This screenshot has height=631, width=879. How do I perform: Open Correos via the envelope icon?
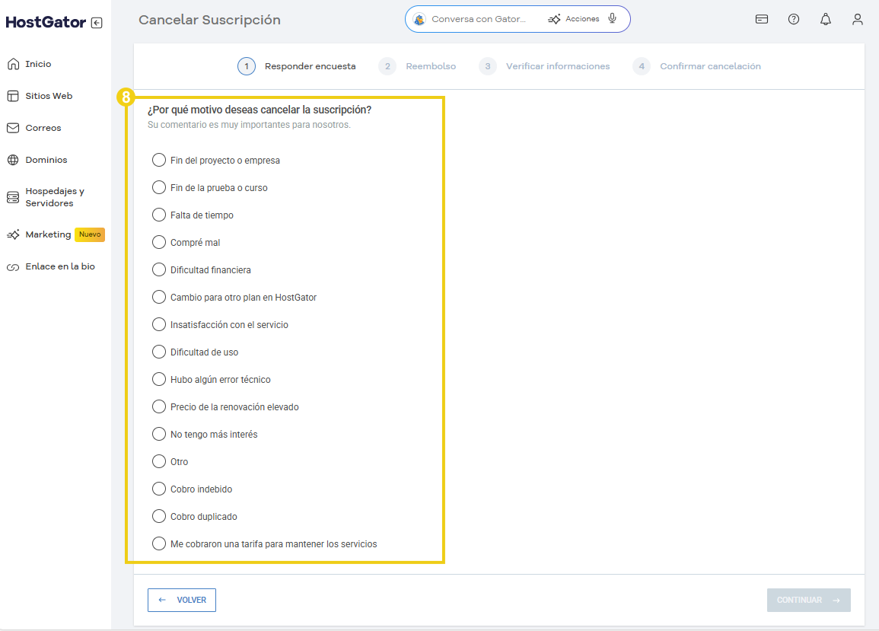tap(11, 127)
